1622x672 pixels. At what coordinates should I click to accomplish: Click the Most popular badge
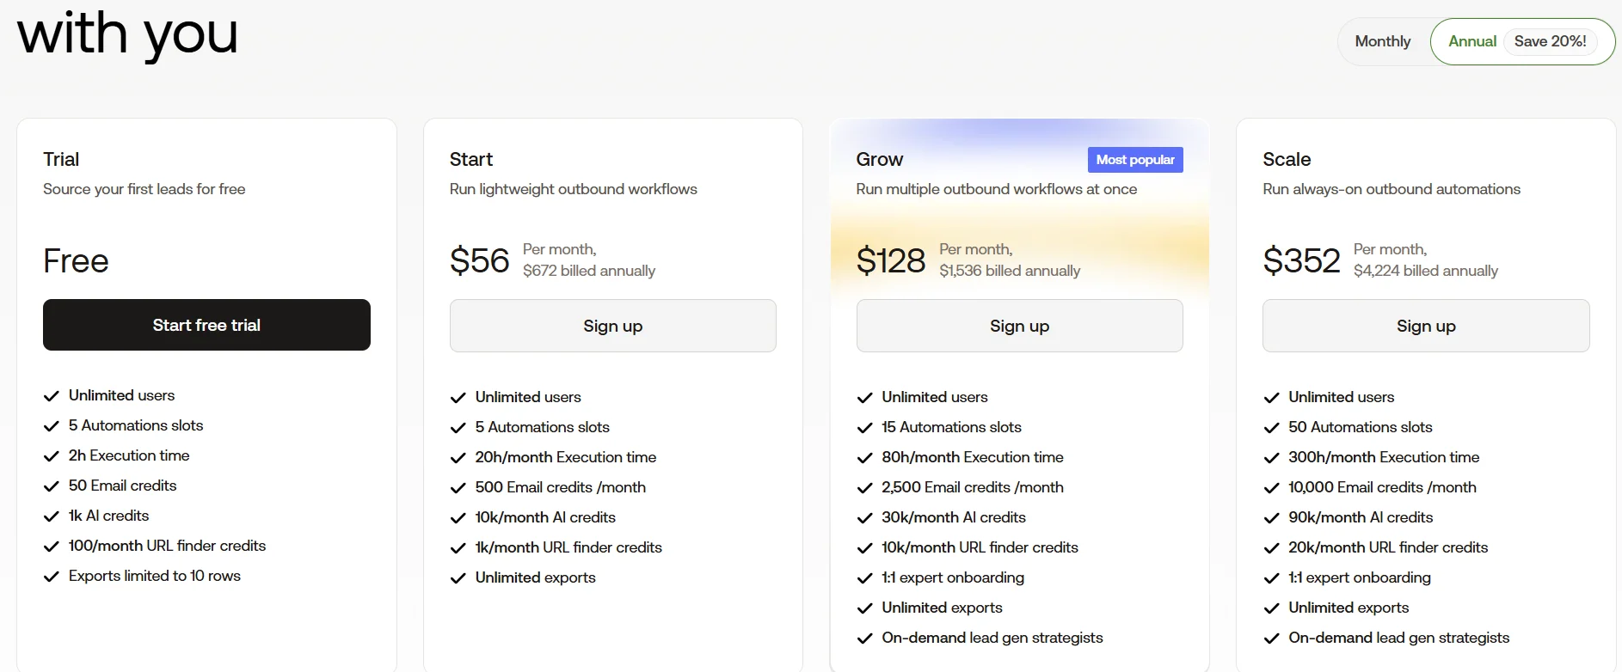[1134, 160]
